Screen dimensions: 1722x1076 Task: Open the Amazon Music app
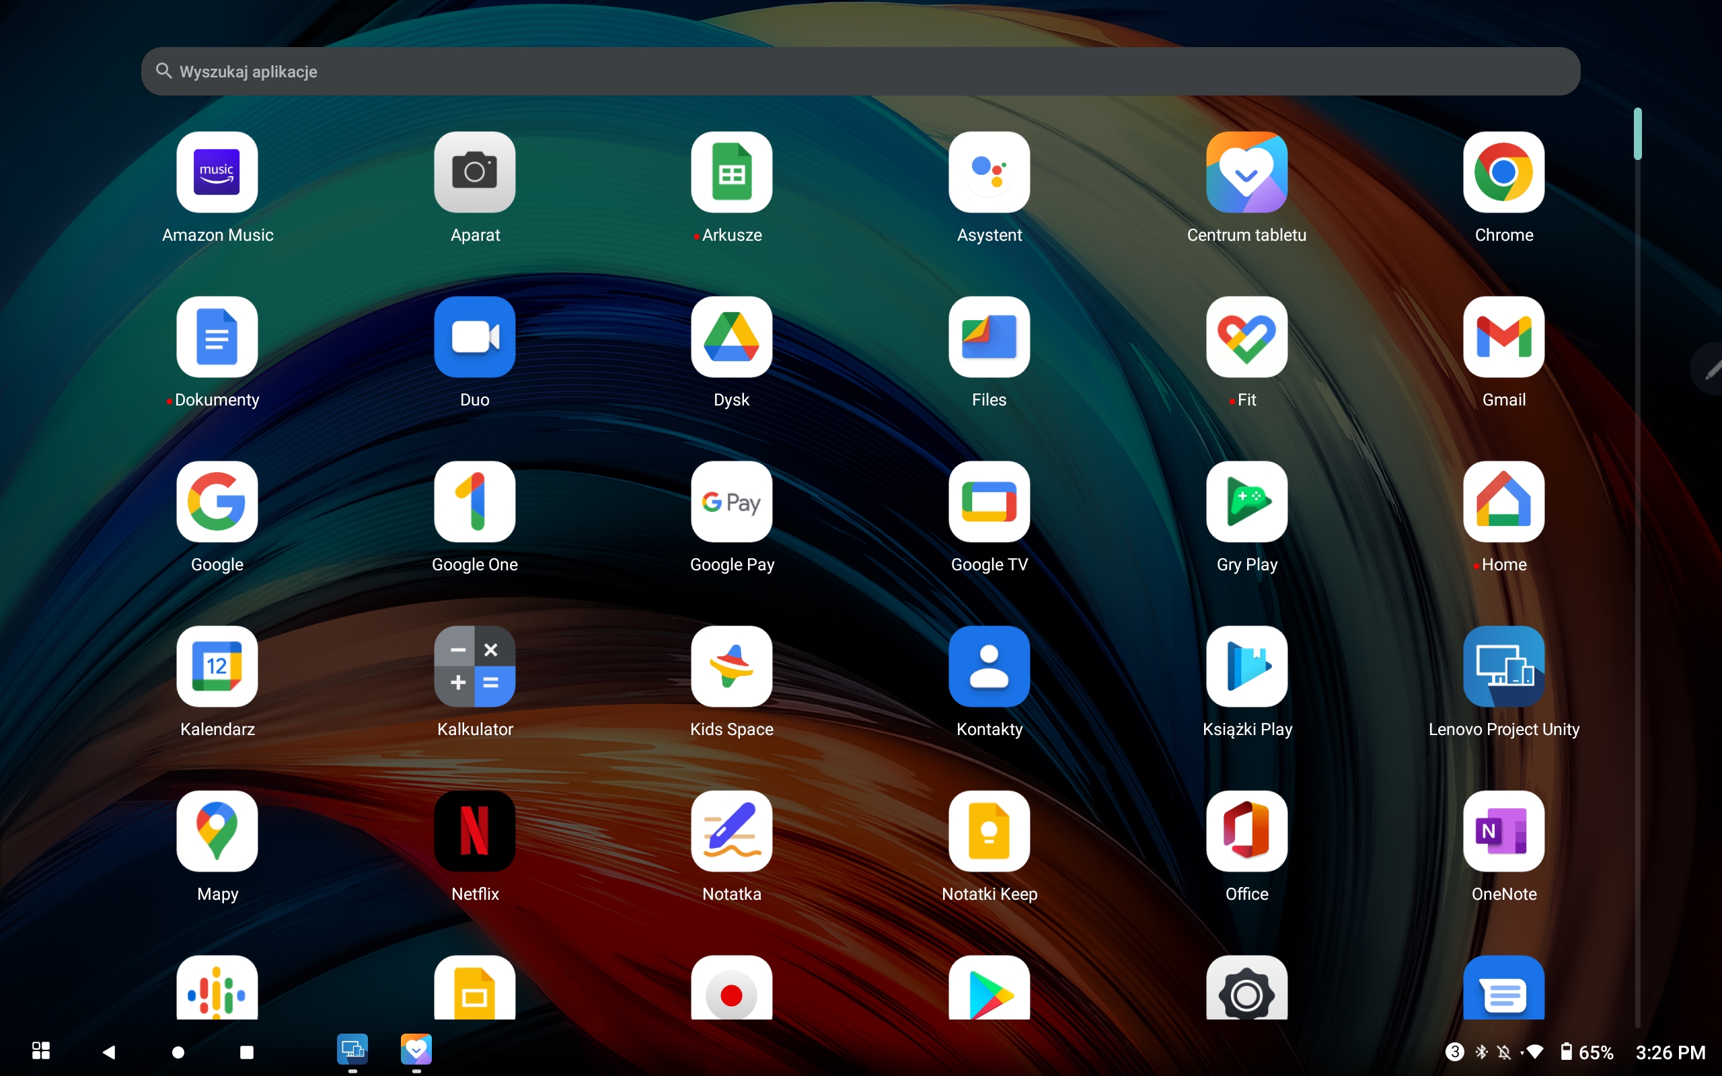[217, 172]
